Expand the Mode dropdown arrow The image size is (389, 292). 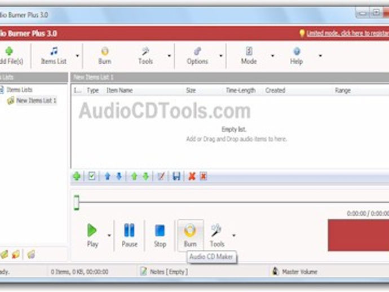point(272,56)
